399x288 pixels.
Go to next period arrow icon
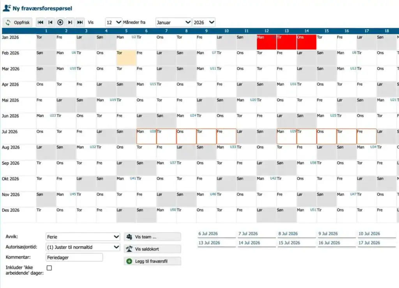(70, 22)
